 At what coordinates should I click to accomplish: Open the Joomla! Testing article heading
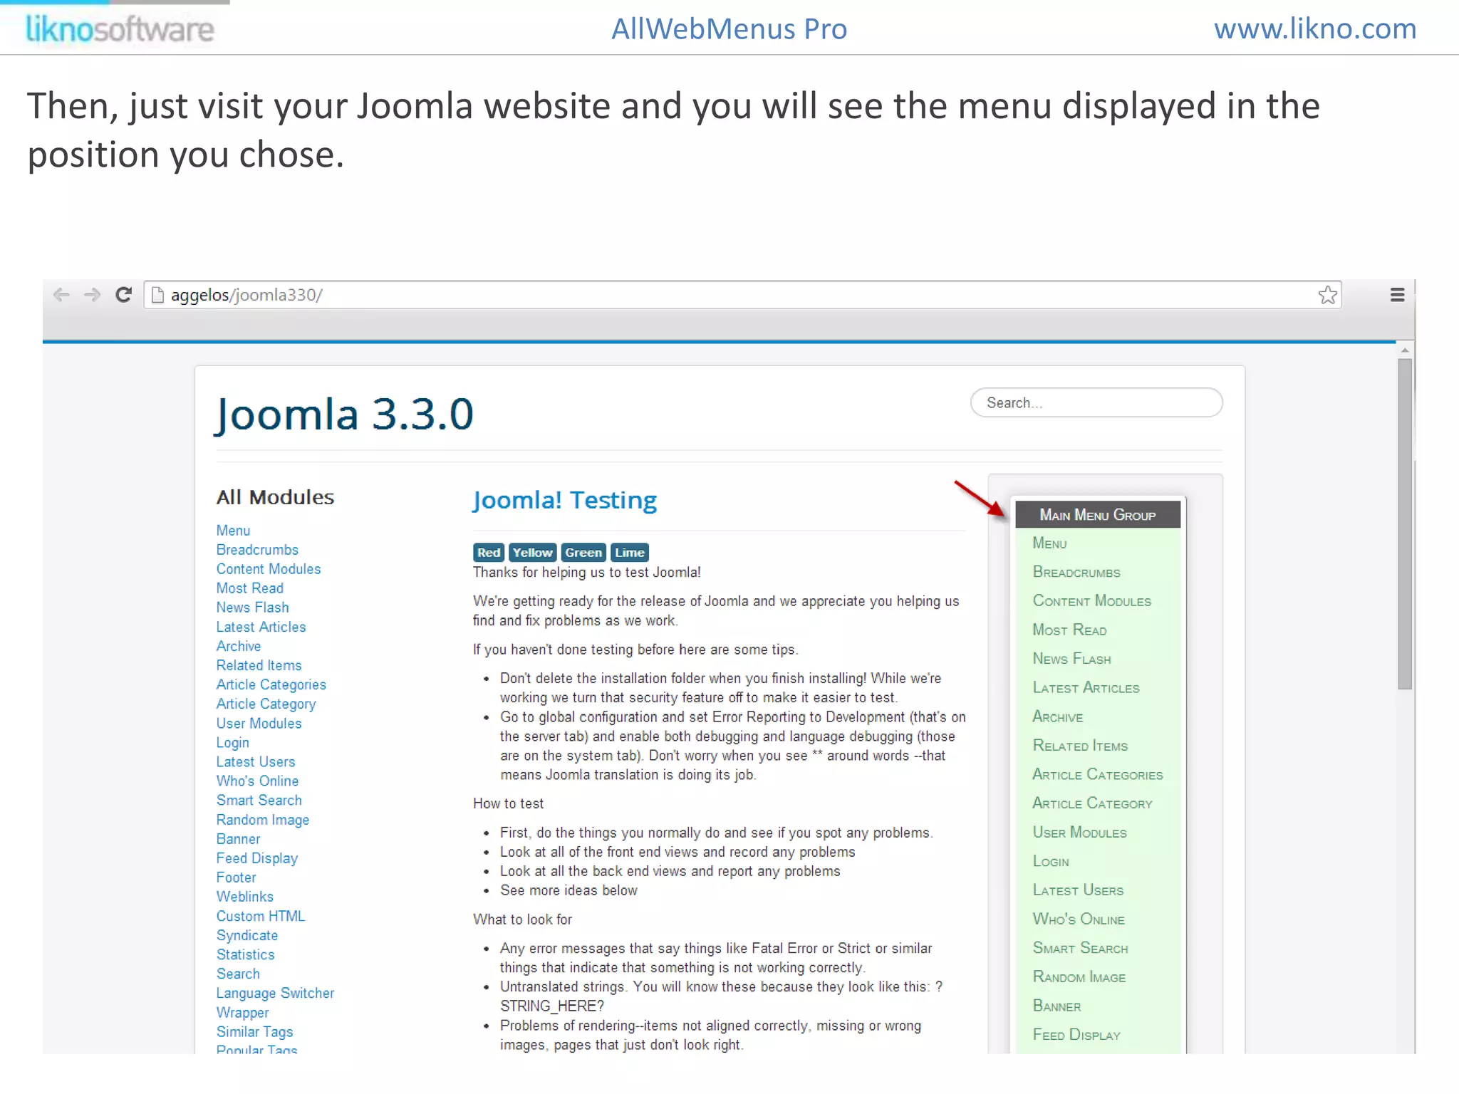coord(564,500)
